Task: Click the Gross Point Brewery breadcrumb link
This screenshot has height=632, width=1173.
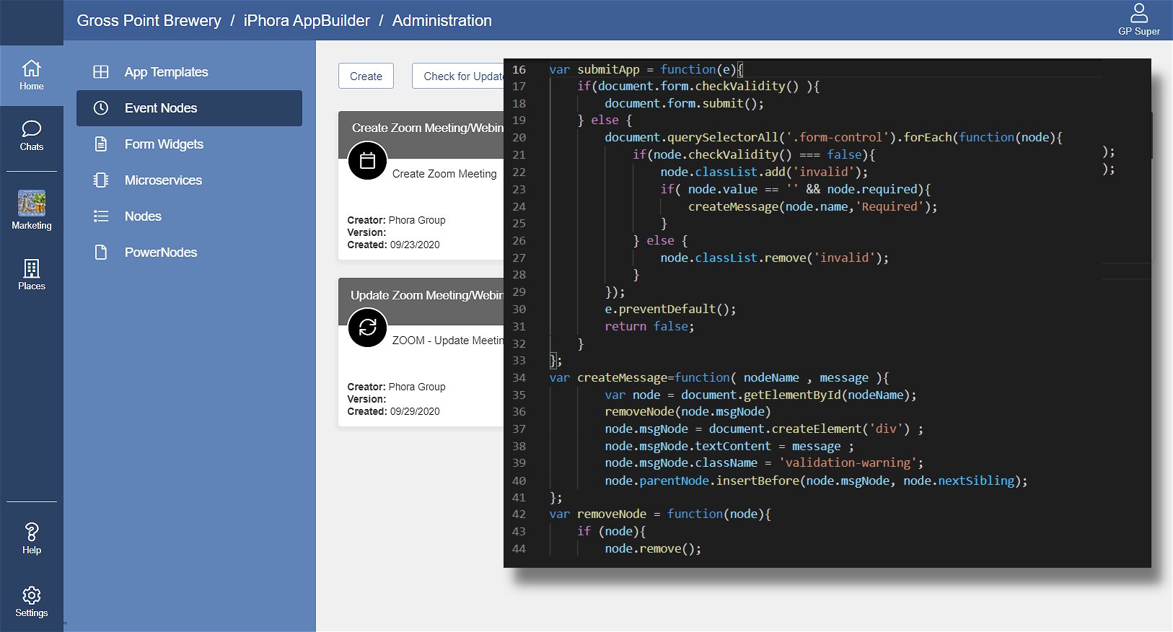Action: (x=149, y=21)
